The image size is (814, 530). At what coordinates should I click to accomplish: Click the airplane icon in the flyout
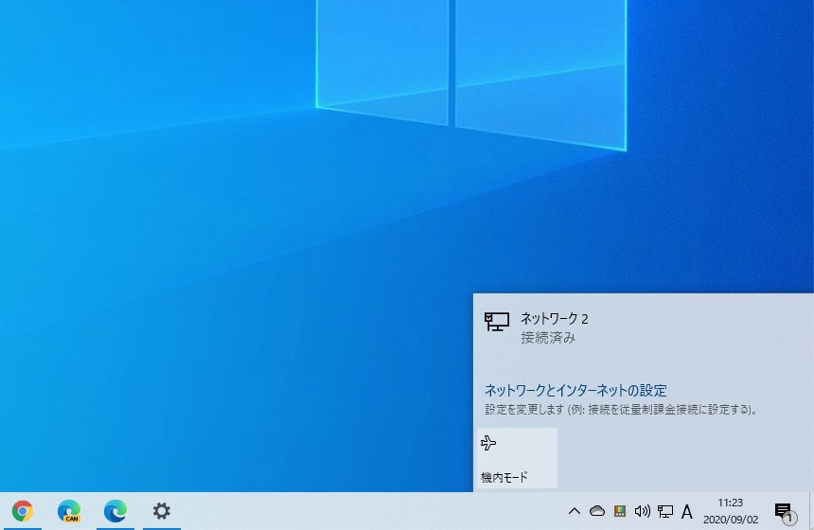point(488,443)
